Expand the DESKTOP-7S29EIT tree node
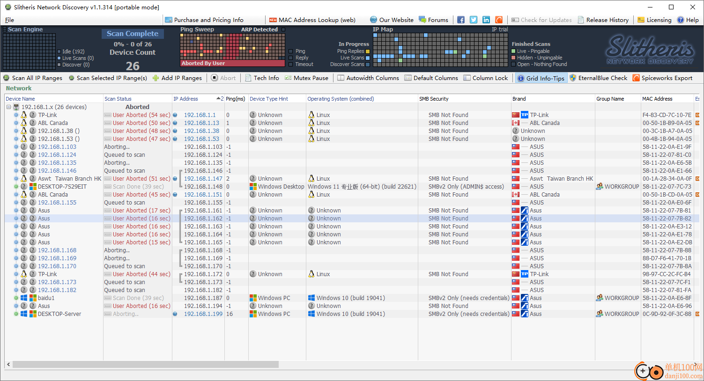 pos(16,186)
